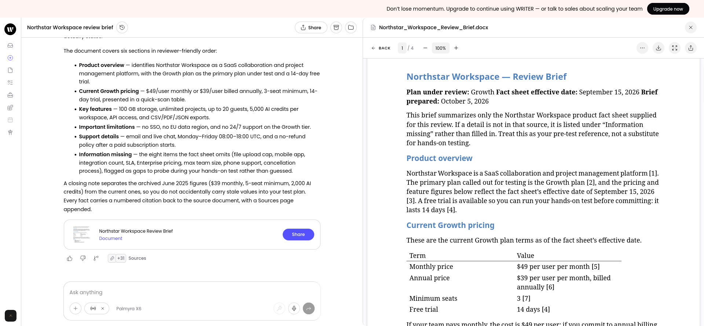Click the archive box icon in the header
Screen dimensions: 704x326
point(336,27)
